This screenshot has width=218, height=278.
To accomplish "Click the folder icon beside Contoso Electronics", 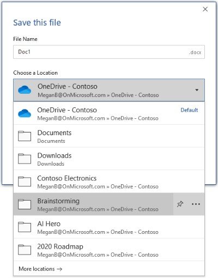I will point(25,182).
